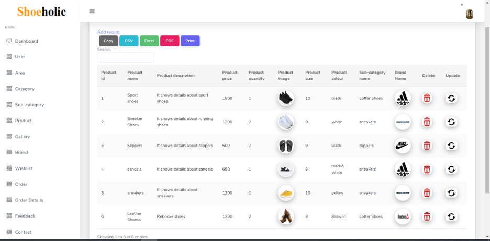Click the page vertical scrollbar
The image size is (490, 241).
point(487,109)
